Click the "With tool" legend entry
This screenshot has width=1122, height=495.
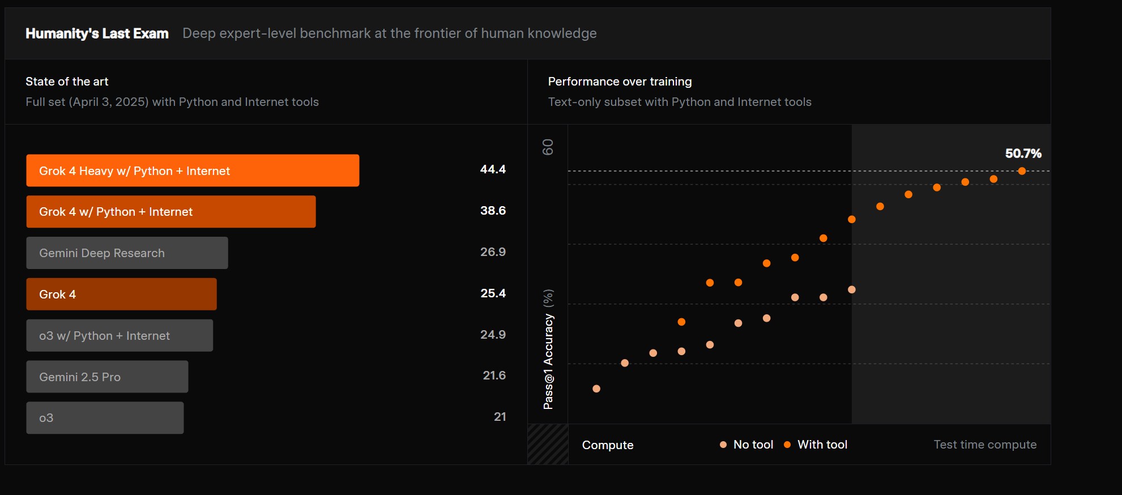click(x=816, y=445)
